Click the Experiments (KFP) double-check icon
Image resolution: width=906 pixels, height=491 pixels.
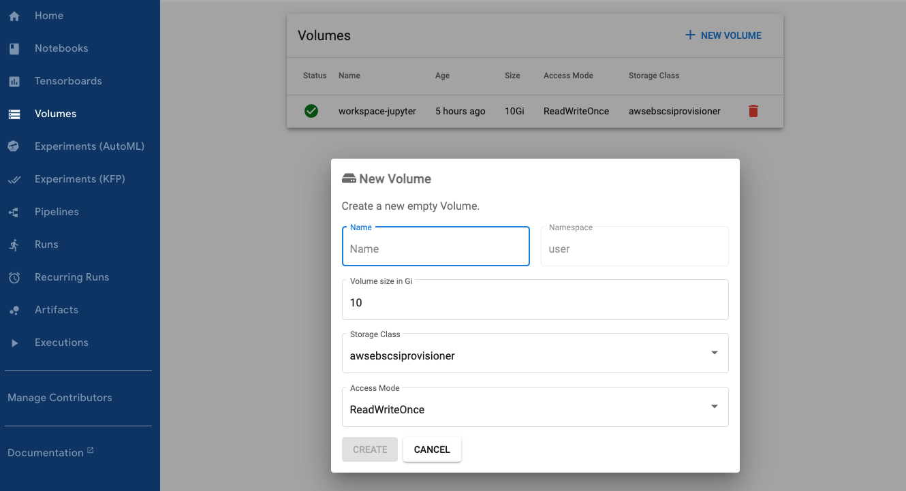pos(14,179)
